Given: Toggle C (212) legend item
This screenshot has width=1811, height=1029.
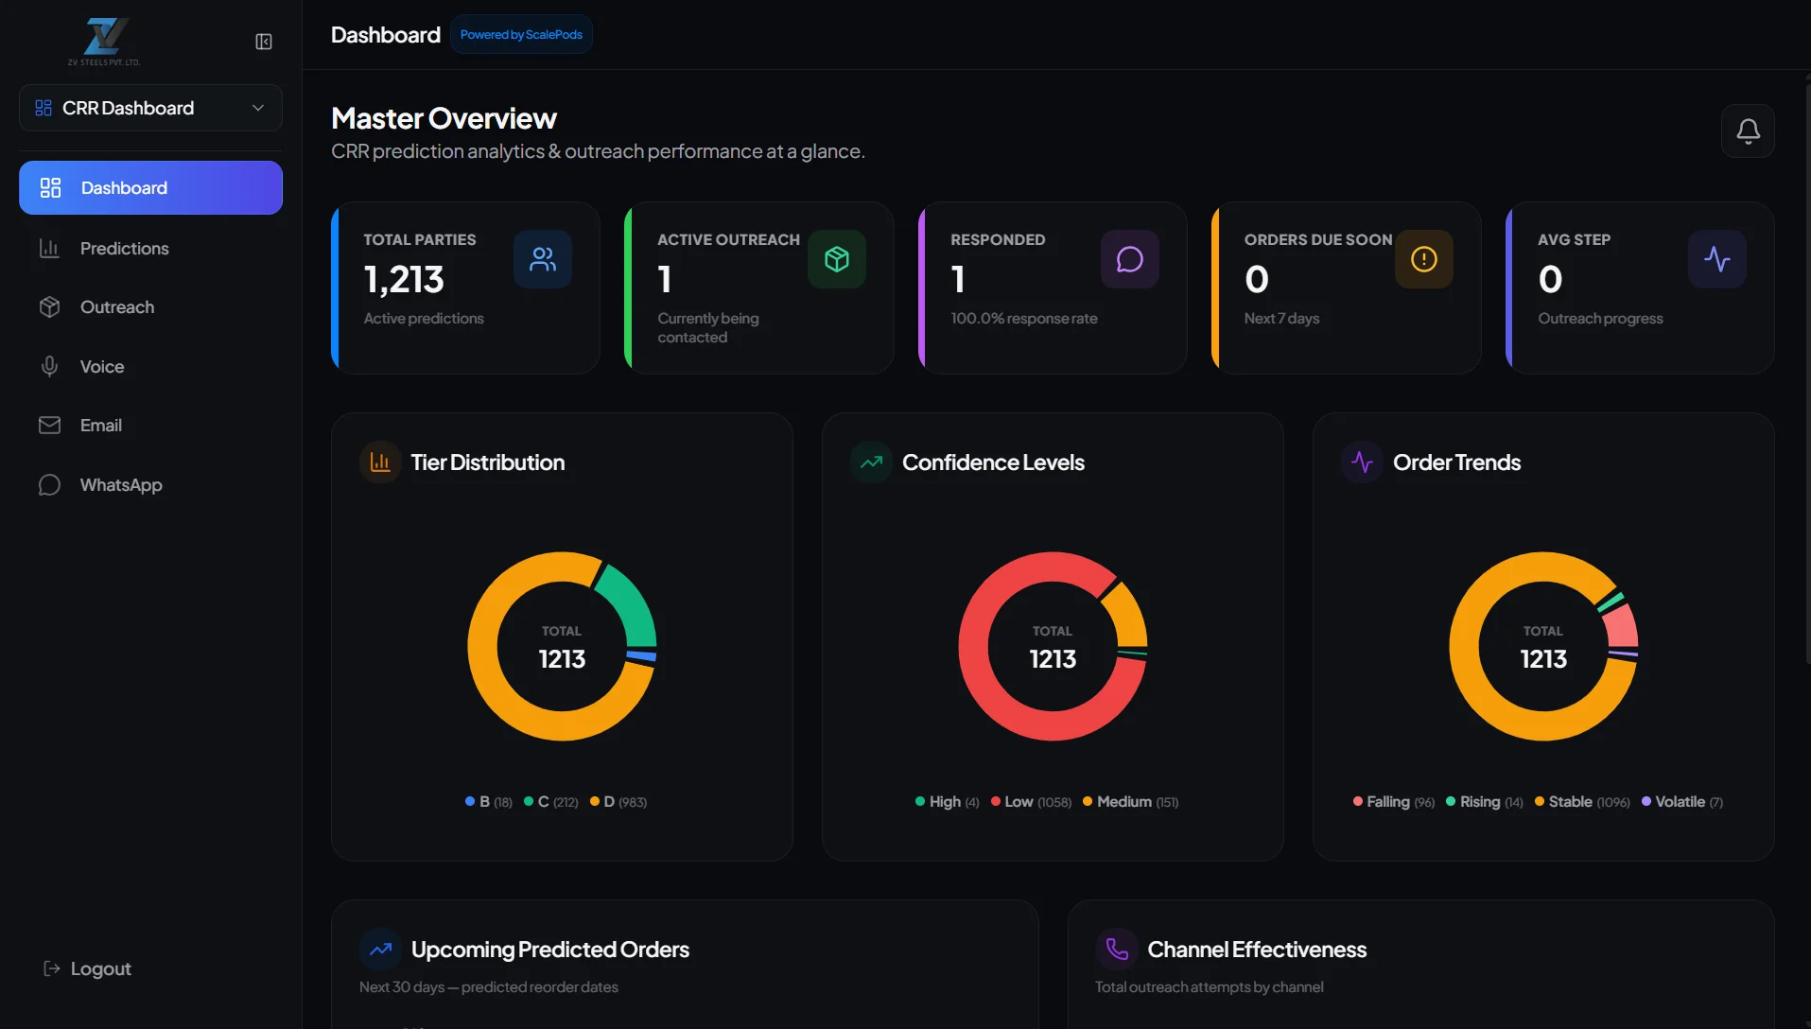Looking at the screenshot, I should 551,802.
